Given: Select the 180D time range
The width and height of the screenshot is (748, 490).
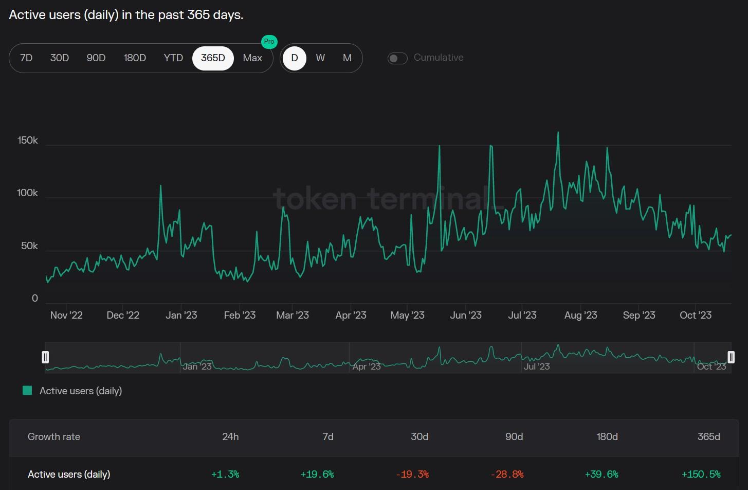Looking at the screenshot, I should pyautogui.click(x=135, y=58).
